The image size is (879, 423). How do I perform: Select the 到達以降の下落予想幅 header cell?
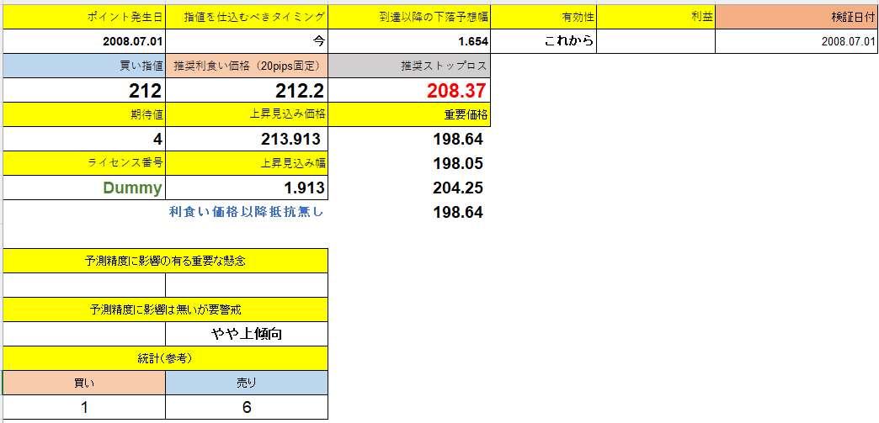[409, 17]
